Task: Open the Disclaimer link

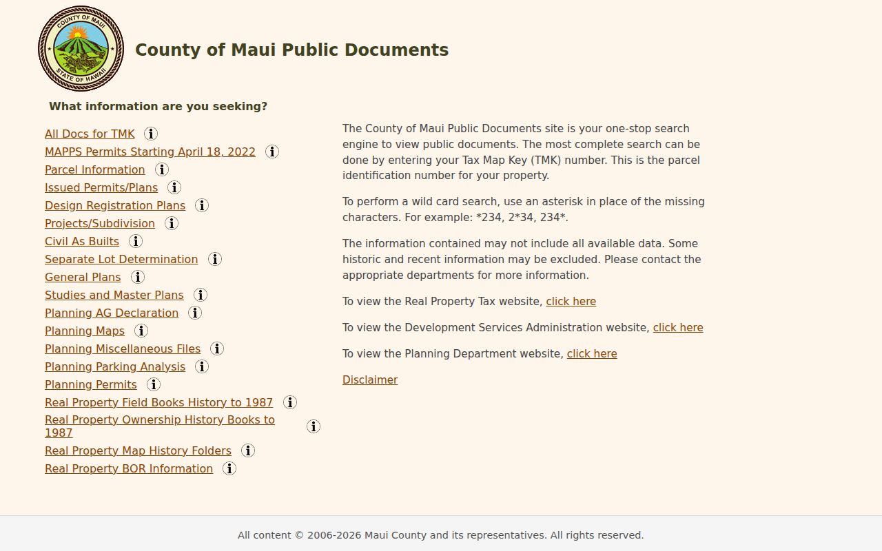Action: tap(370, 380)
